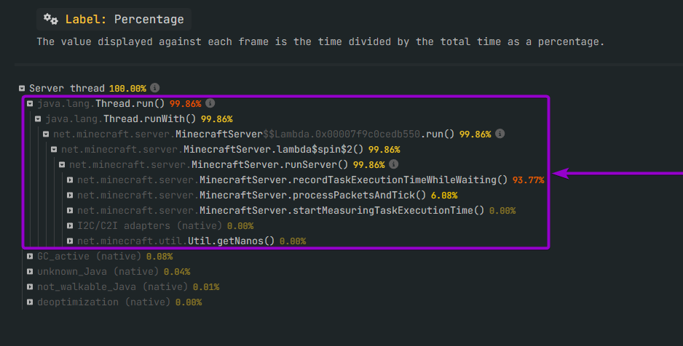The height and width of the screenshot is (346, 683).
Task: Click the 0.01% value for not_walkable_Java
Action: pyautogui.click(x=206, y=287)
